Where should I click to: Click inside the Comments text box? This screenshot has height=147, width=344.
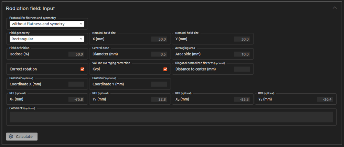(171, 117)
